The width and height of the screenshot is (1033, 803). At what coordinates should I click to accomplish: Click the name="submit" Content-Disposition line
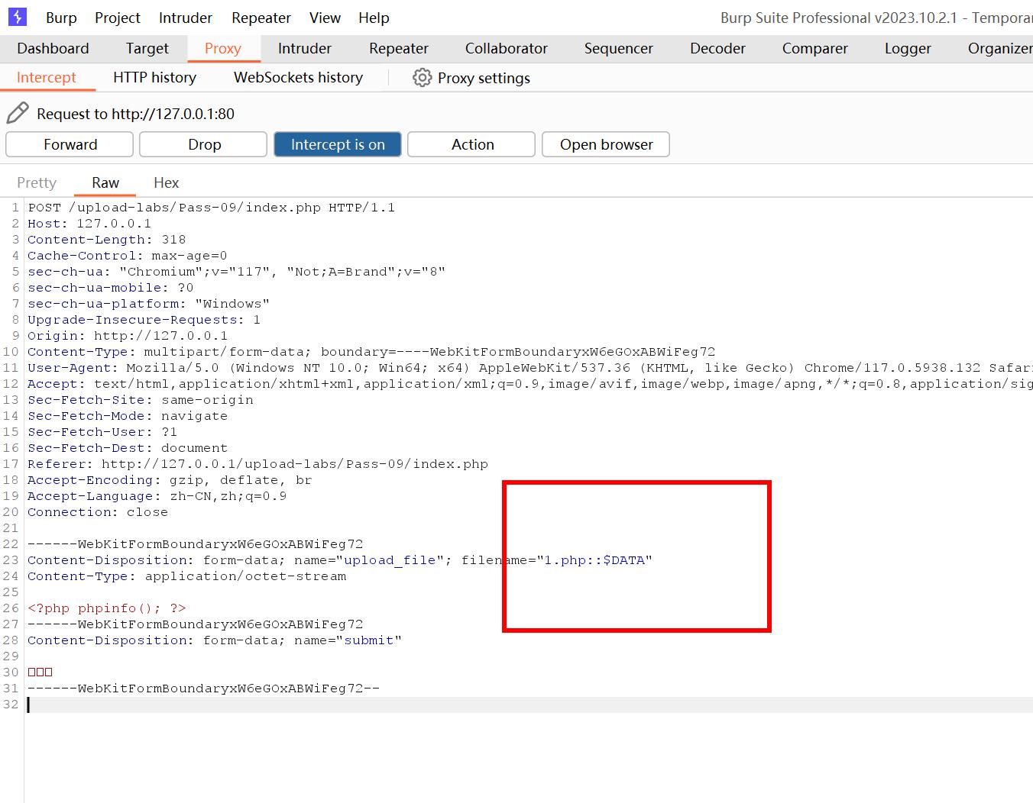pos(215,640)
